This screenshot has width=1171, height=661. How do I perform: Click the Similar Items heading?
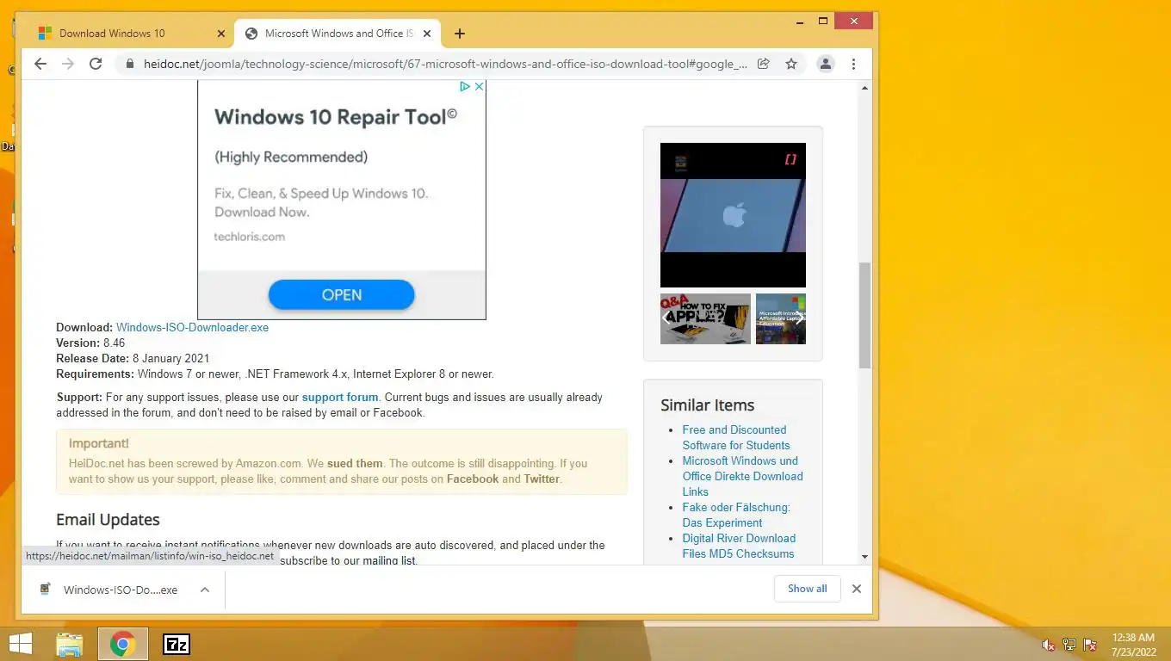pyautogui.click(x=707, y=405)
